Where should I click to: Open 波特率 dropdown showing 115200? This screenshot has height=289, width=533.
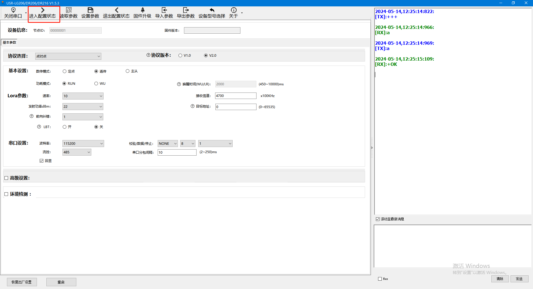pyautogui.click(x=83, y=144)
